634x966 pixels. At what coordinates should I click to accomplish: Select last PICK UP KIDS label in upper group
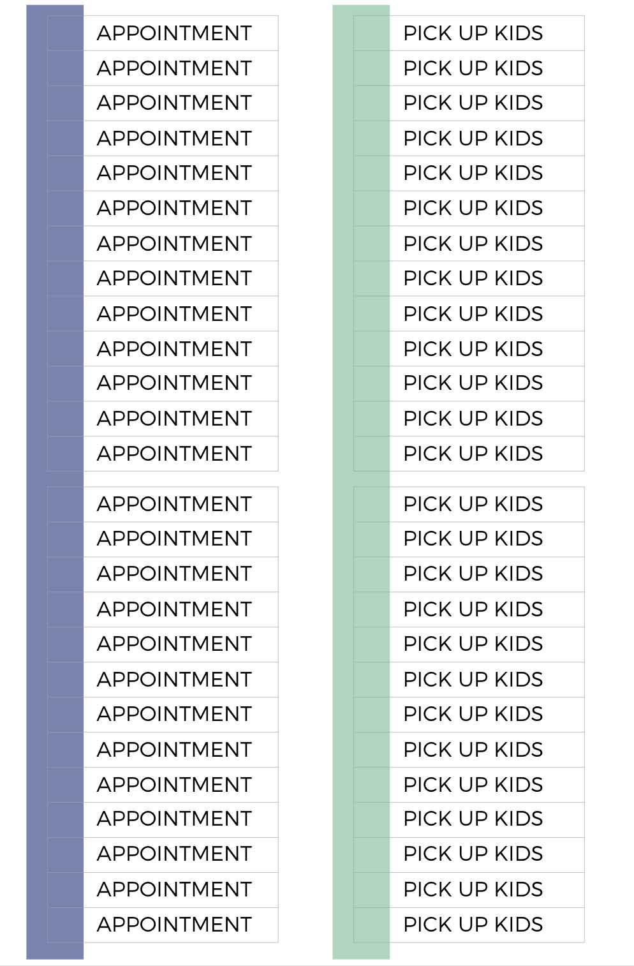point(473,454)
